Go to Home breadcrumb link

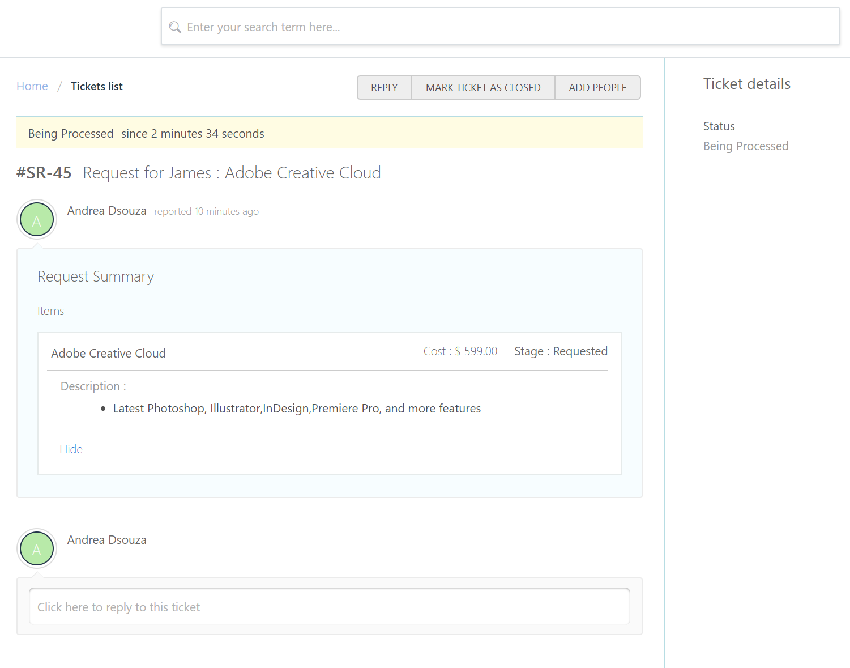tap(32, 86)
